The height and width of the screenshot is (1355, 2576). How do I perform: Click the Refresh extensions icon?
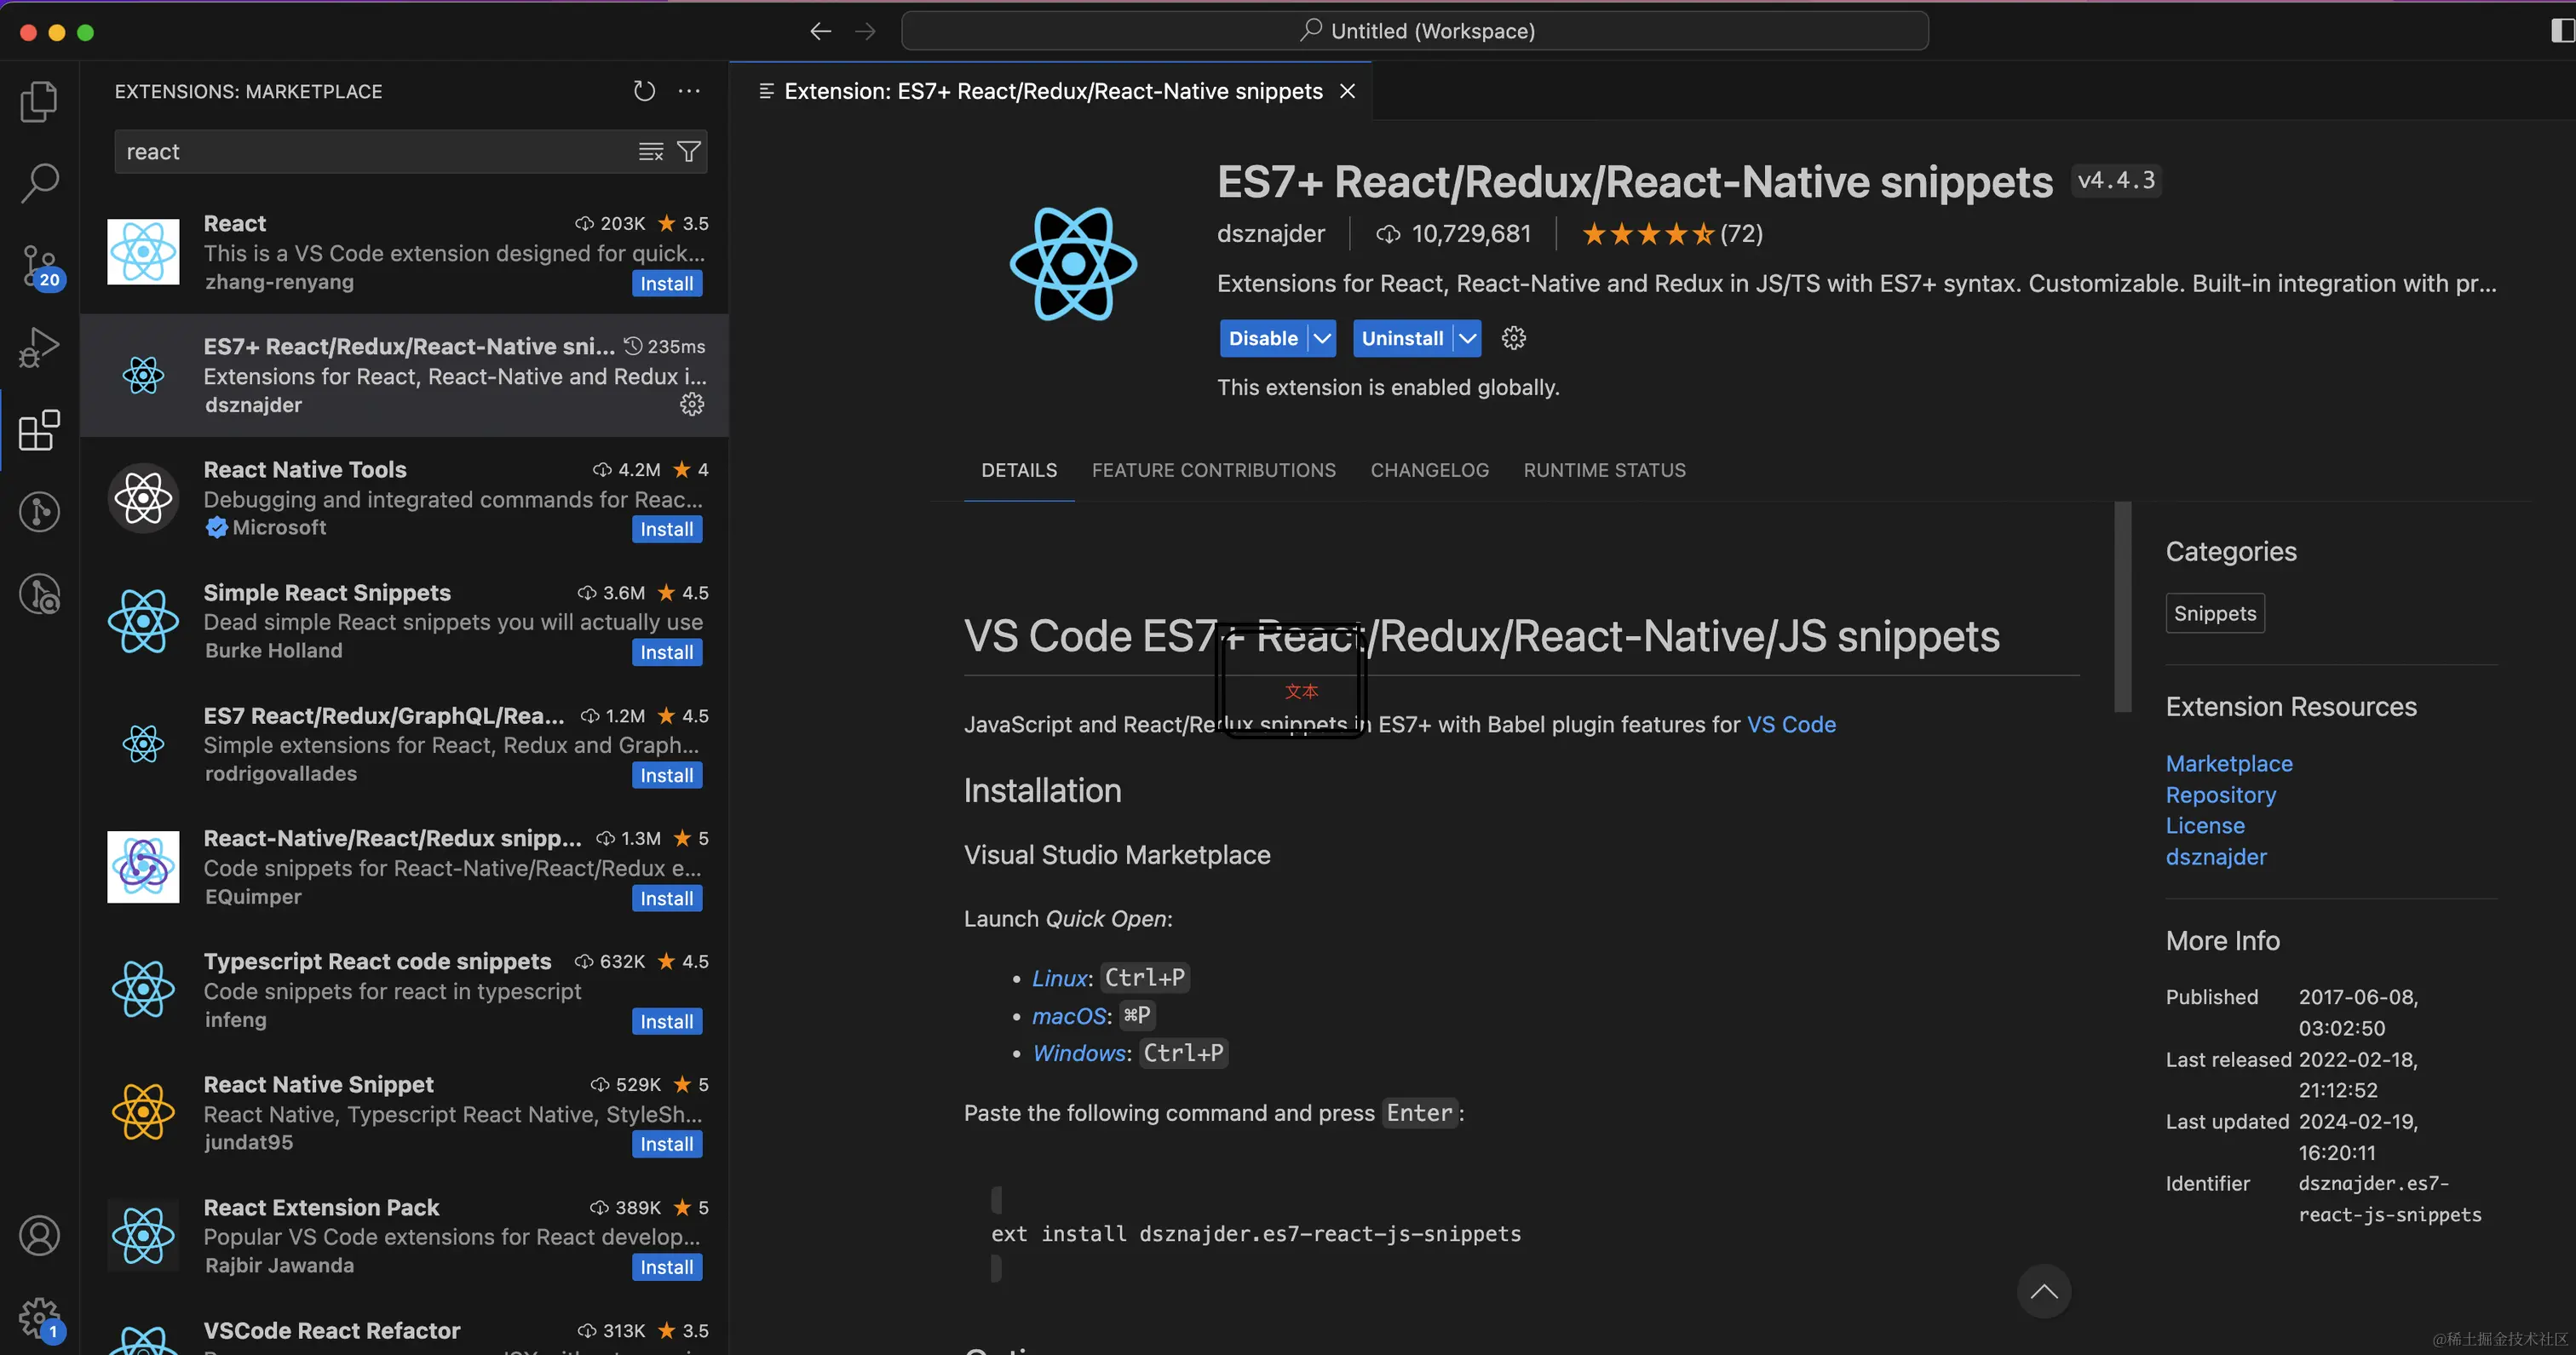pos(644,91)
